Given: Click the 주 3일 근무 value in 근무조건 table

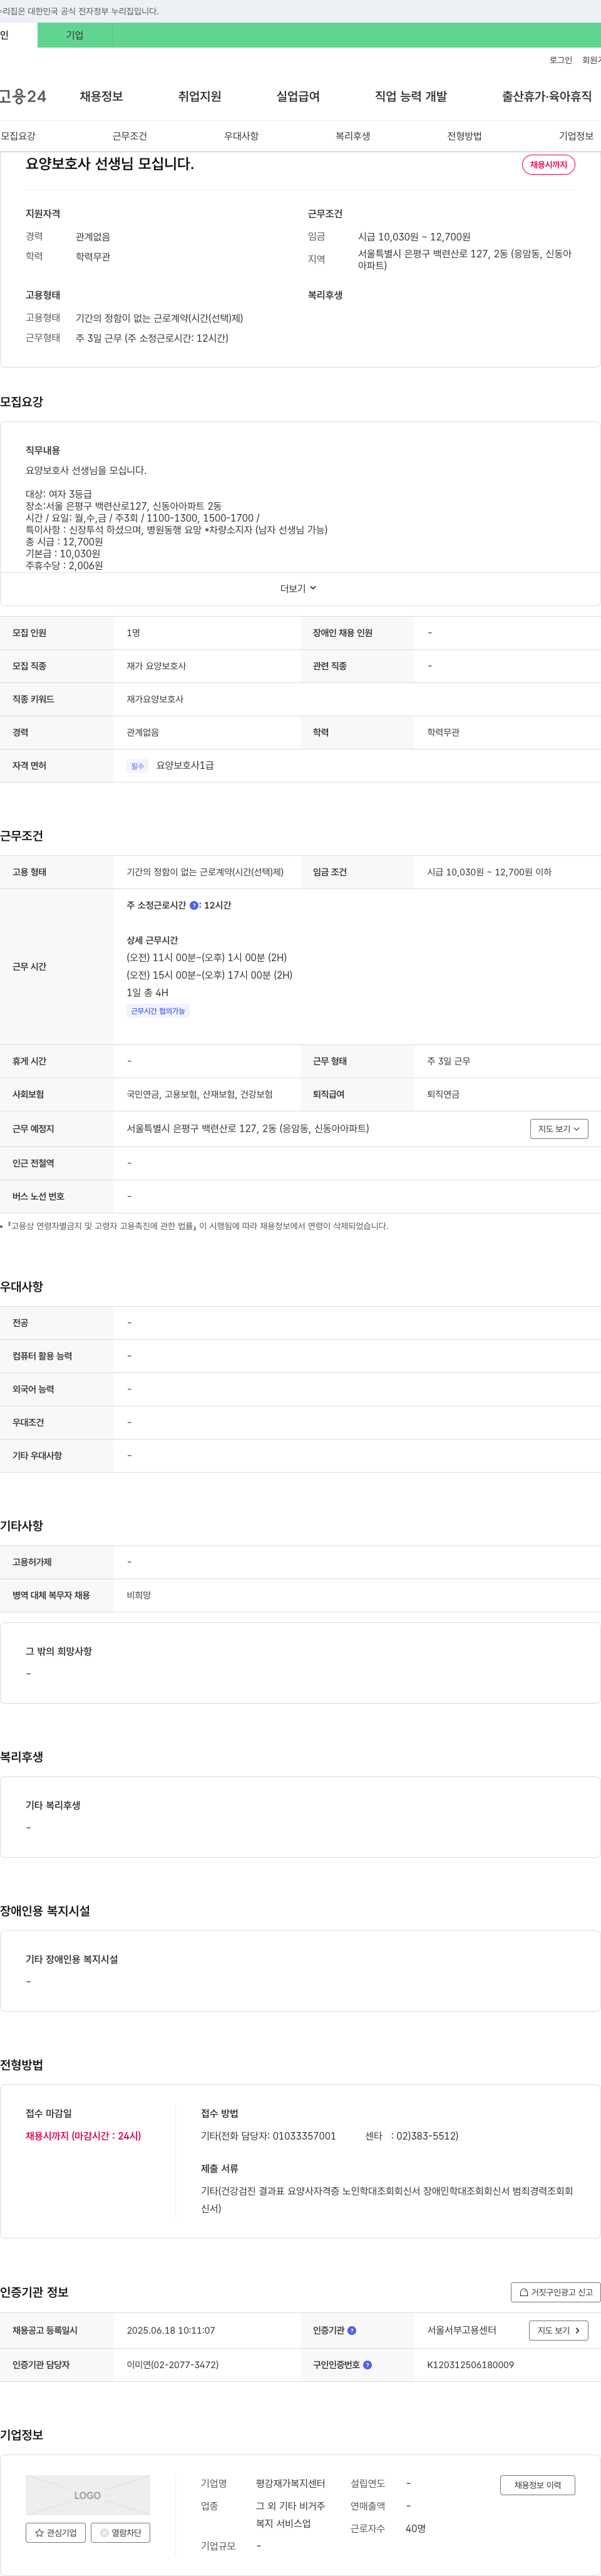Looking at the screenshot, I should pos(449,1061).
